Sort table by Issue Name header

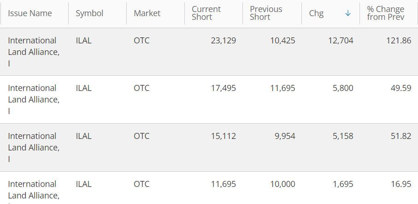click(29, 13)
